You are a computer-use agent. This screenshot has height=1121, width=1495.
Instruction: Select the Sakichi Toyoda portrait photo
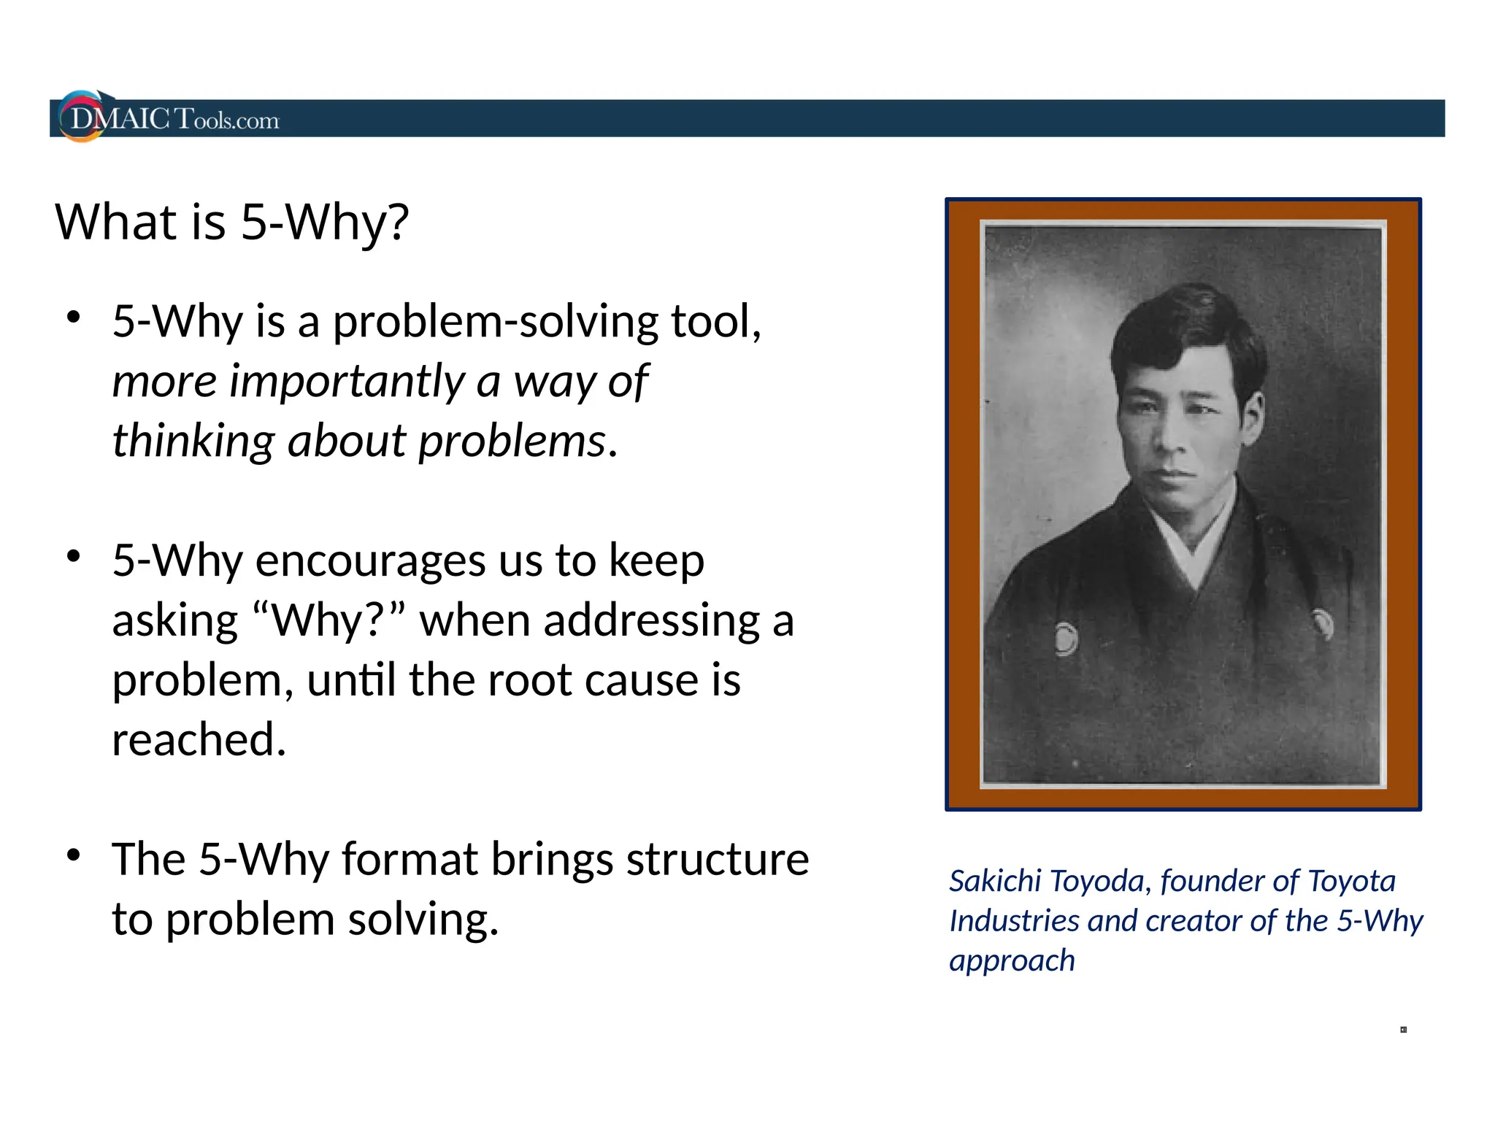(1183, 504)
